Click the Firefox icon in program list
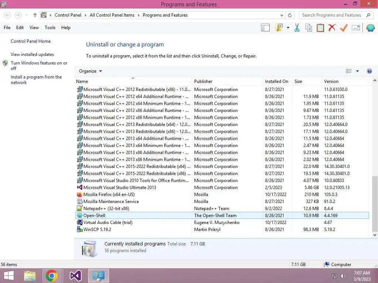 point(80,195)
